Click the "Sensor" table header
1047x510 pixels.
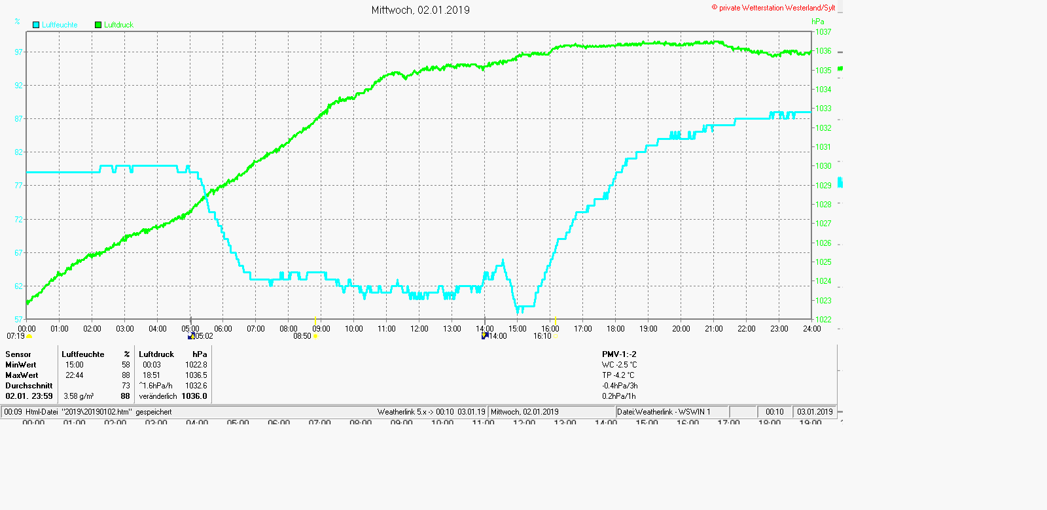(x=18, y=354)
